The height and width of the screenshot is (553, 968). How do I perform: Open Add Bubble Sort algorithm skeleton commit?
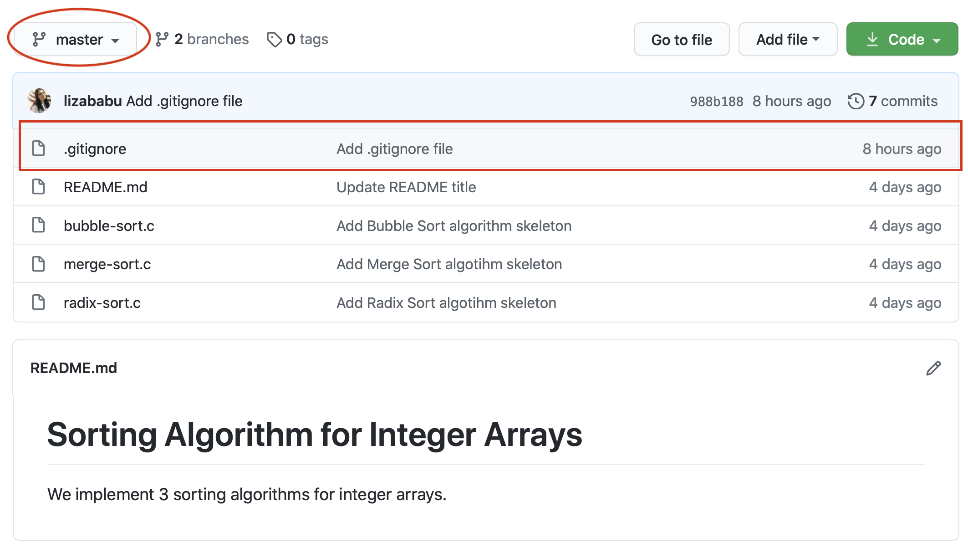(454, 226)
